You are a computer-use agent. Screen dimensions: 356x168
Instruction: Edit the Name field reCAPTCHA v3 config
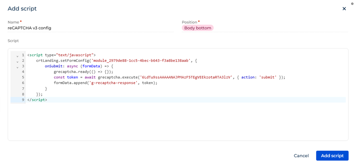coord(91,28)
